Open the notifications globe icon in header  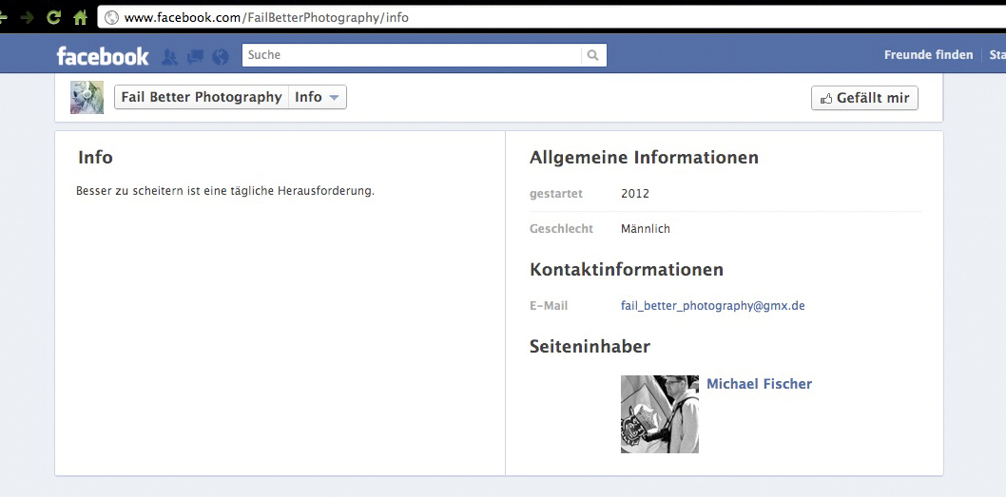pyautogui.click(x=221, y=57)
